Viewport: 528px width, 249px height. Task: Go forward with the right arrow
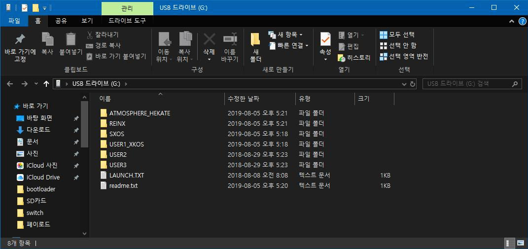(x=24, y=84)
